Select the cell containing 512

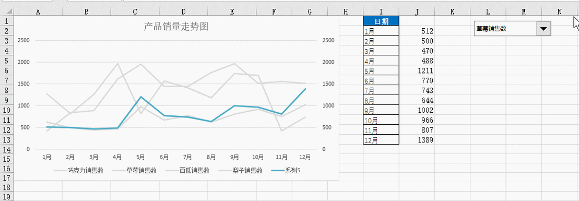coord(417,31)
